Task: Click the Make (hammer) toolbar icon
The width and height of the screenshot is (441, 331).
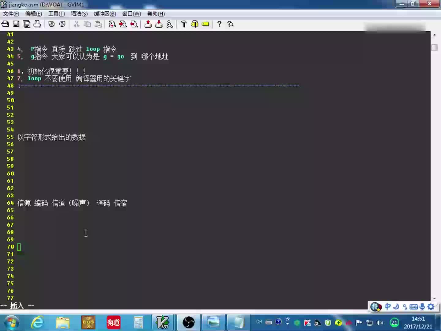Action: 184,24
